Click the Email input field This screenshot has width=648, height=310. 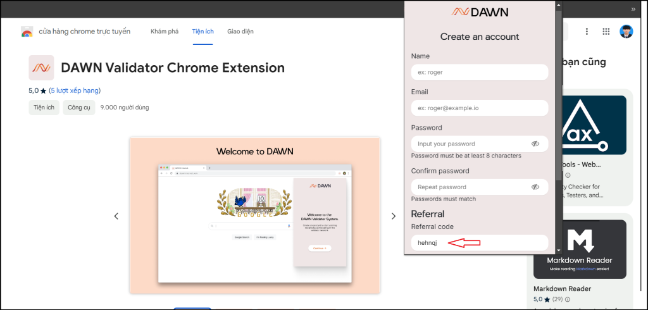click(479, 108)
